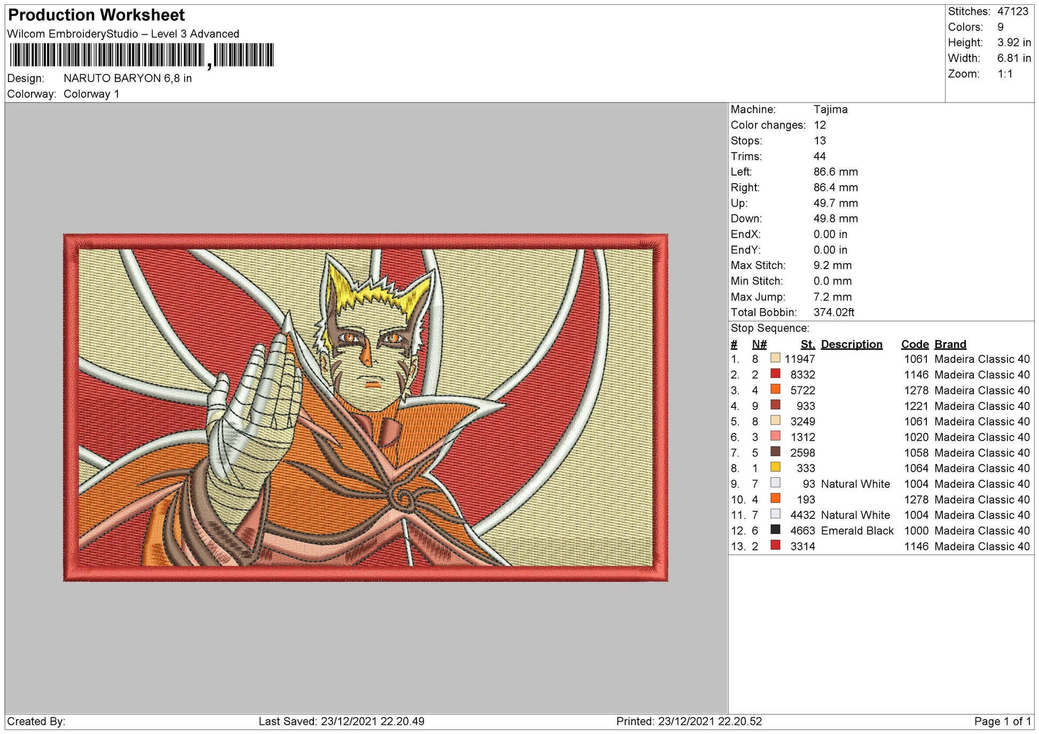
Task: Click the Production Worksheet title
Action: pyautogui.click(x=97, y=15)
